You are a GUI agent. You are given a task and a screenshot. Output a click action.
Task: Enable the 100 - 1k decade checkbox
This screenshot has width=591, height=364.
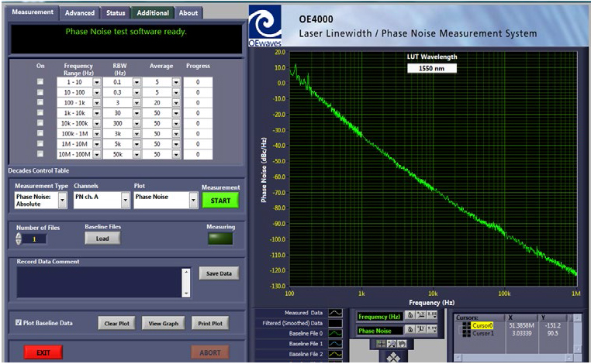[40, 102]
